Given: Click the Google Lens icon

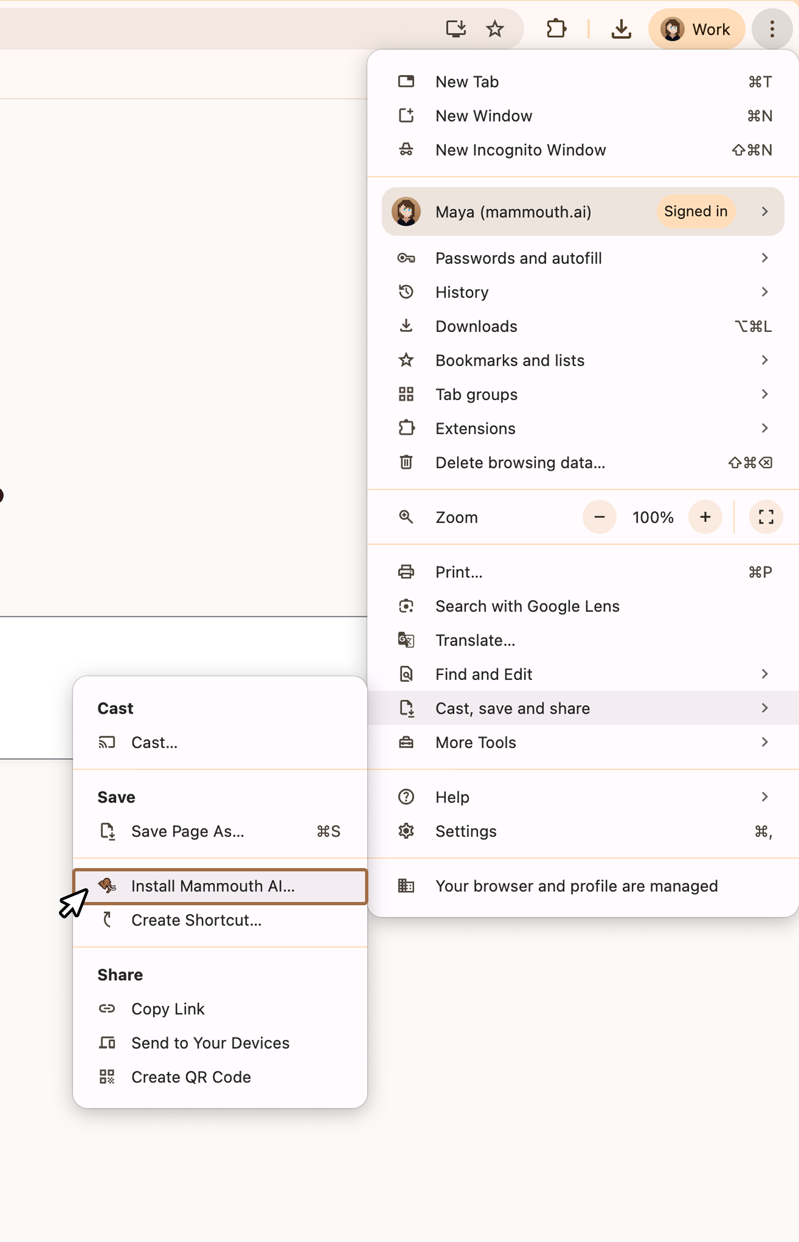Looking at the screenshot, I should (x=406, y=606).
